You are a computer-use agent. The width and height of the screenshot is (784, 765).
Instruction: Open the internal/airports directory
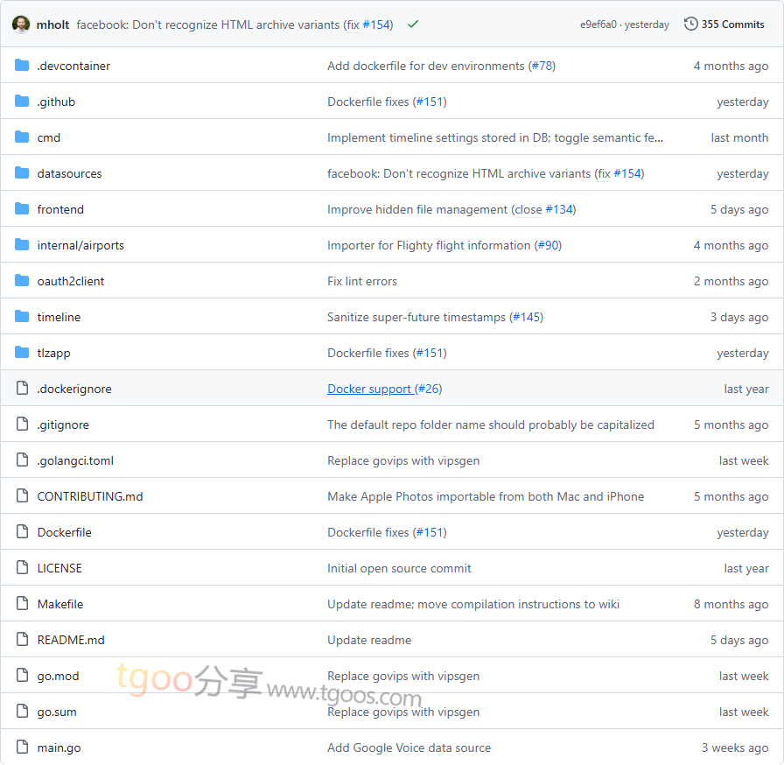(x=80, y=245)
